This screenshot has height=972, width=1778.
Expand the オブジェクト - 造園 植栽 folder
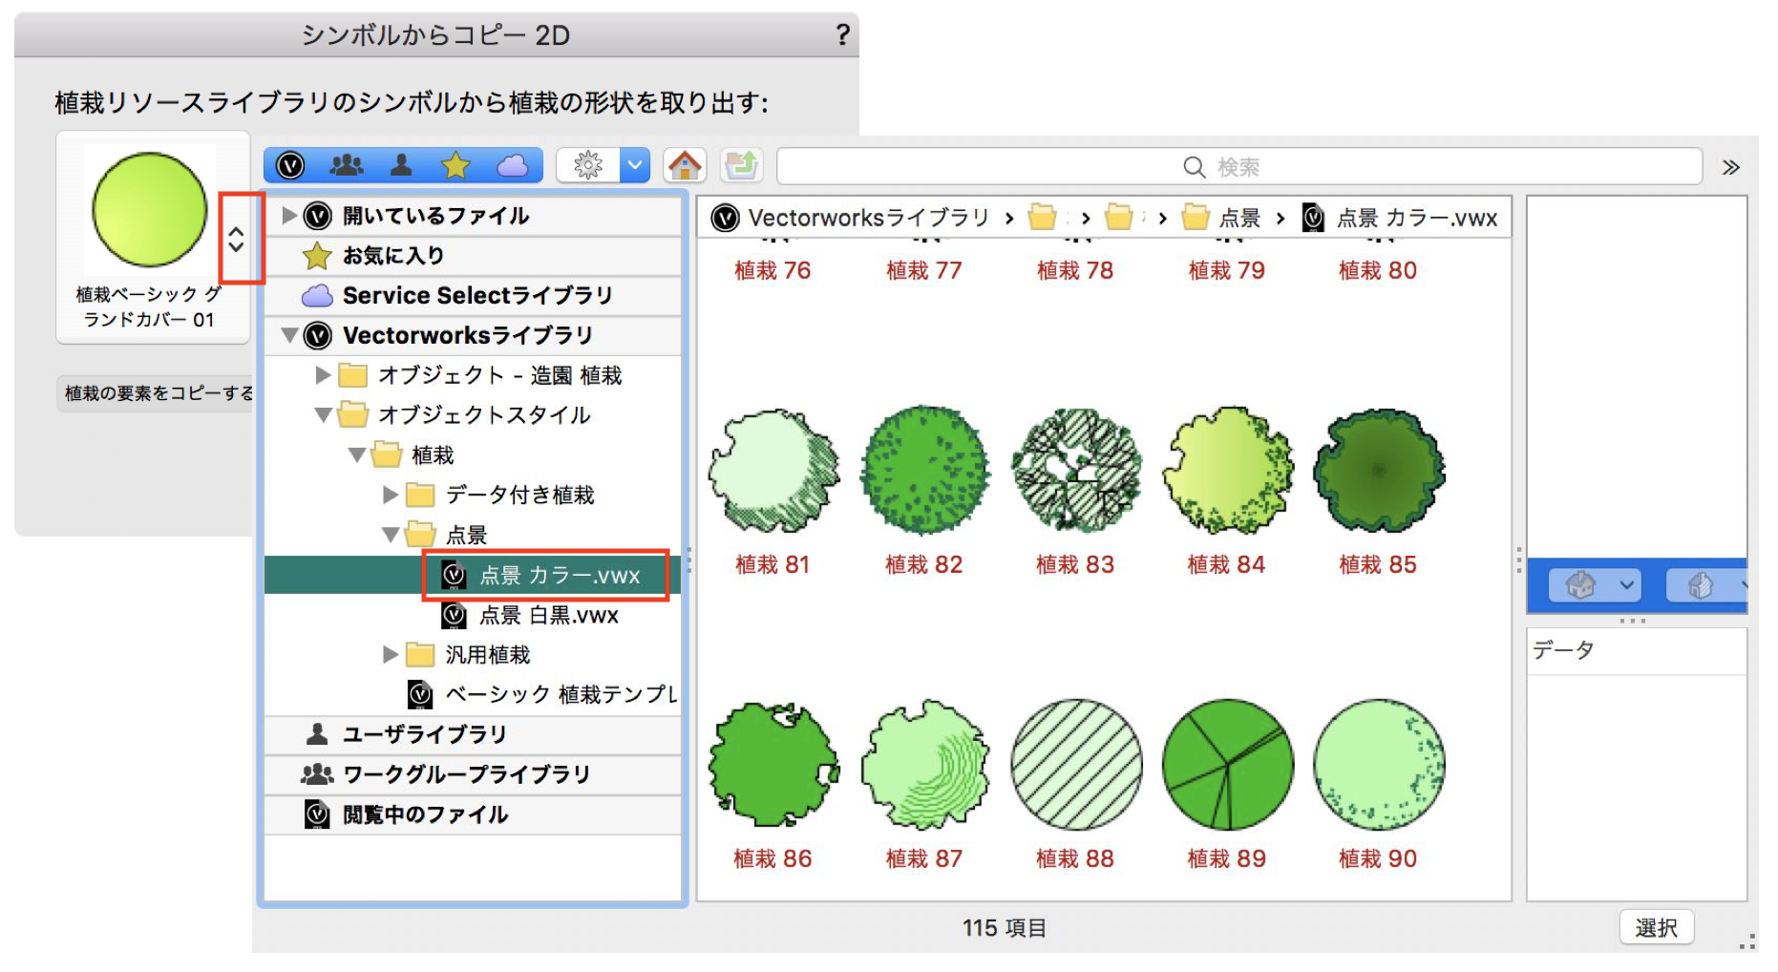pos(323,375)
